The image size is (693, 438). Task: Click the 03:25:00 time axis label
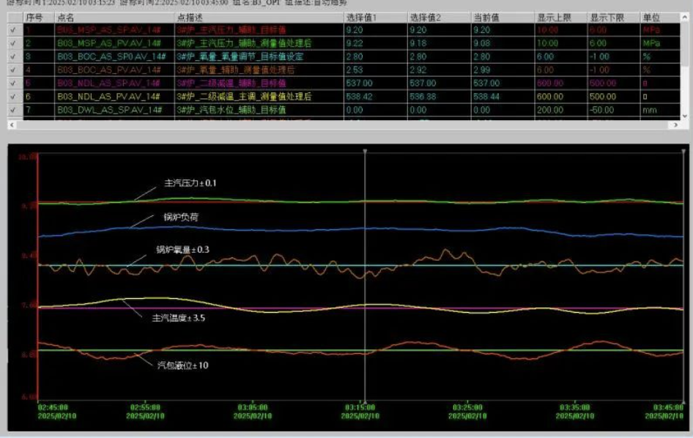[x=467, y=407]
